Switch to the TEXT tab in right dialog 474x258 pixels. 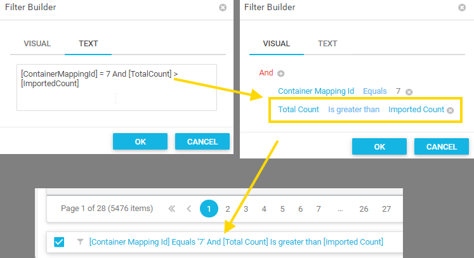click(x=327, y=44)
